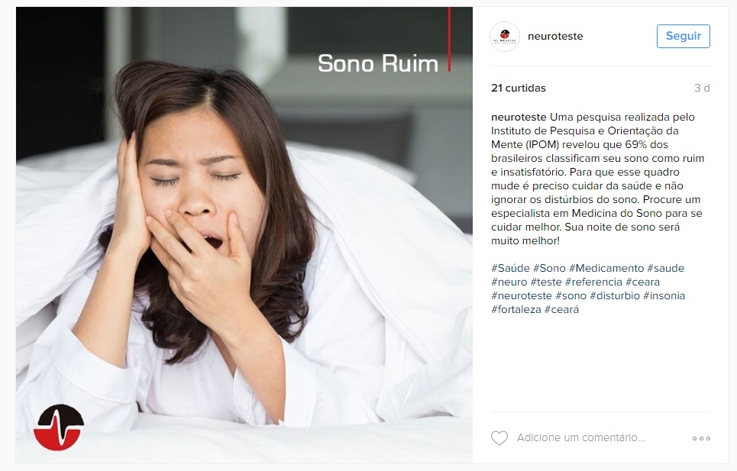Open the #insonia hashtag
This screenshot has width=737, height=471.
(x=664, y=296)
